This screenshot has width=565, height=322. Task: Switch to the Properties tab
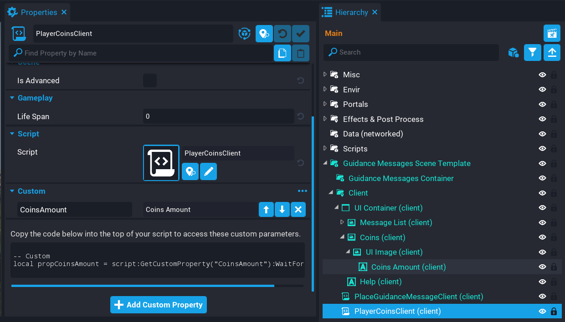[38, 12]
